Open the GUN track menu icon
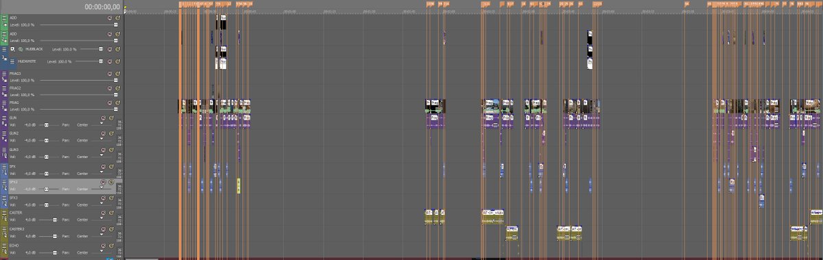The width and height of the screenshot is (823, 260). coord(5,117)
